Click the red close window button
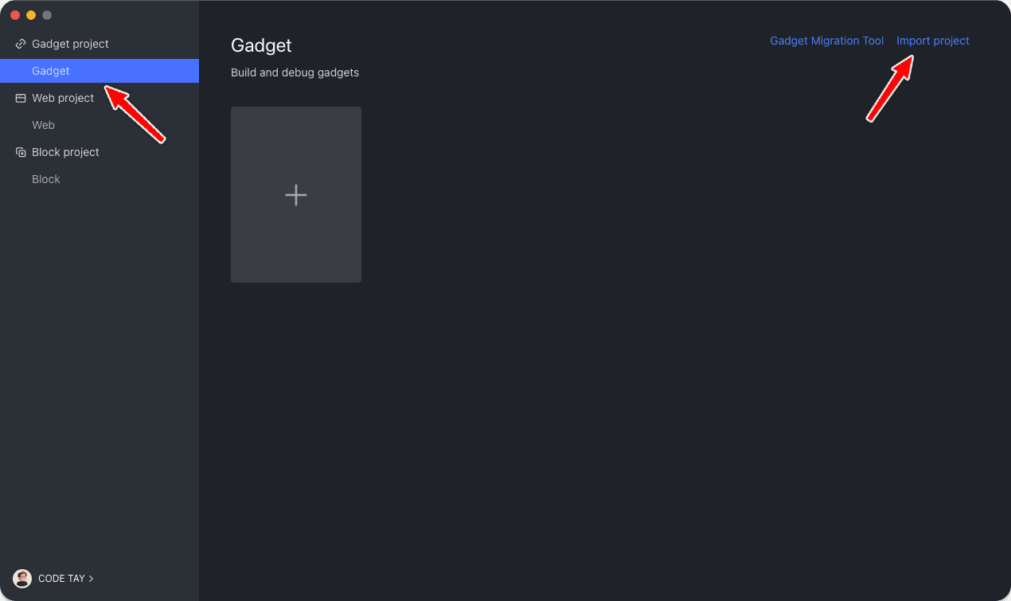This screenshot has width=1011, height=601. click(15, 15)
